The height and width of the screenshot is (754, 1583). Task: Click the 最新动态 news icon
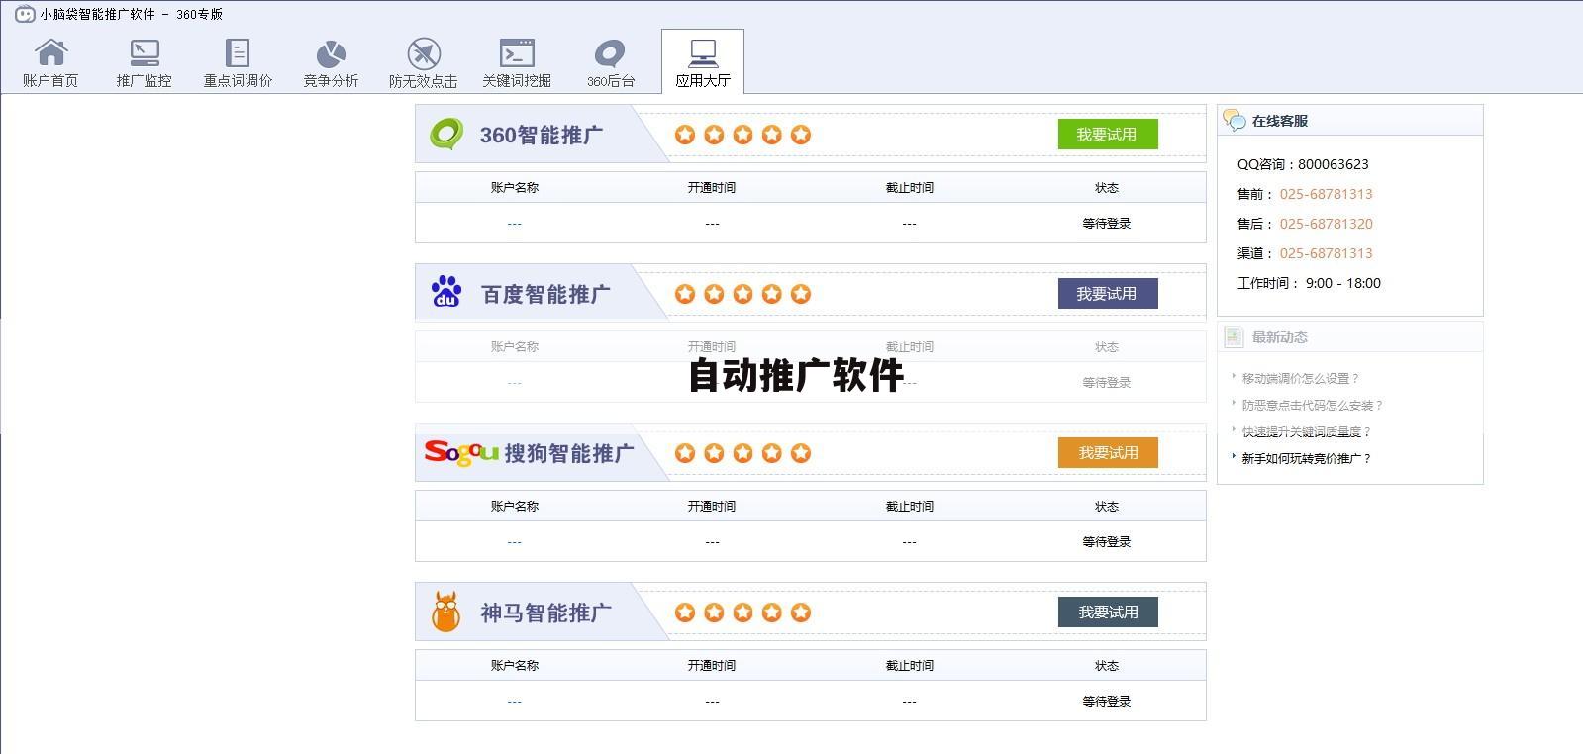click(1234, 337)
